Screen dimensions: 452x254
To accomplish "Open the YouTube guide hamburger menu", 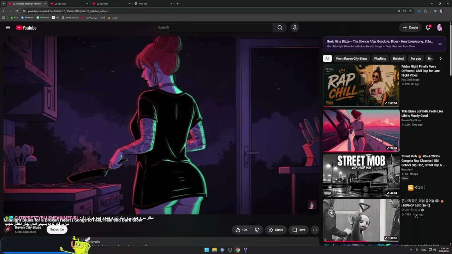I will 8,28.
